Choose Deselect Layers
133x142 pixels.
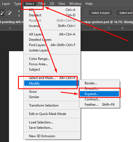(52, 40)
